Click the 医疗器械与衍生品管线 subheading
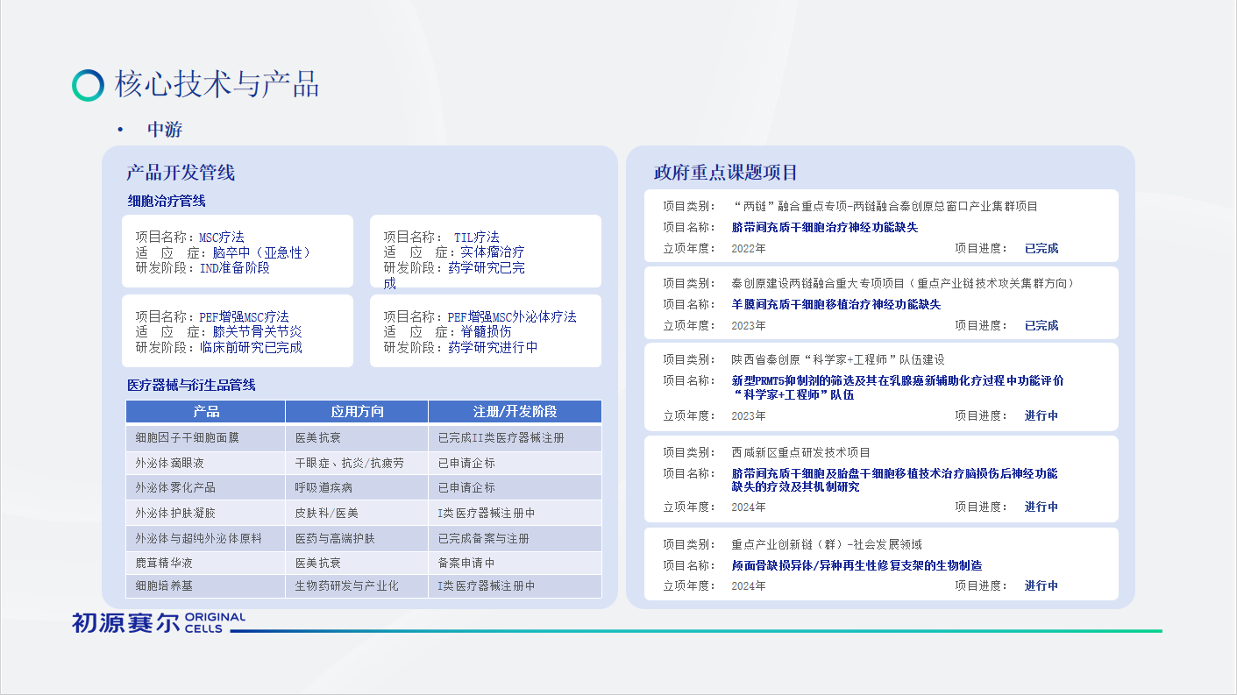1237x695 pixels. pyautogui.click(x=191, y=385)
